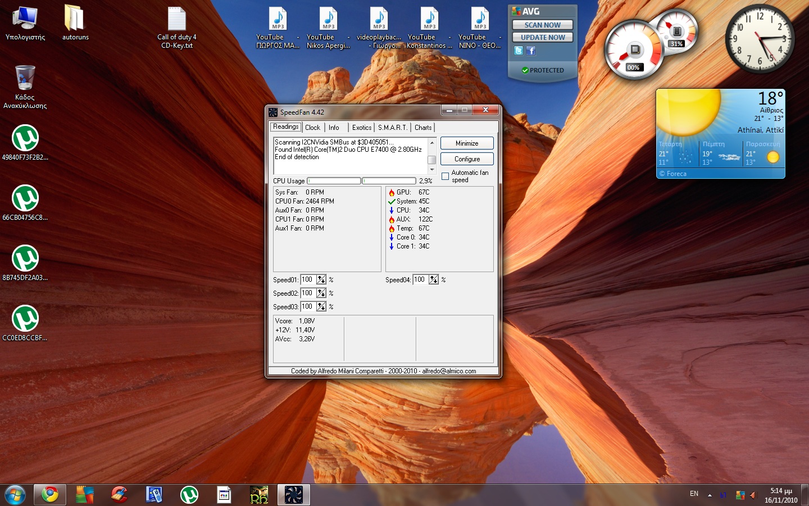Click the Configure button
Viewport: 809px width, 506px height.
pyautogui.click(x=467, y=159)
